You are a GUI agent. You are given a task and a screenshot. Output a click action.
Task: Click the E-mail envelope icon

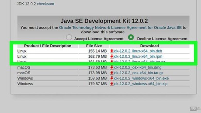pyautogui.click(x=193, y=109)
